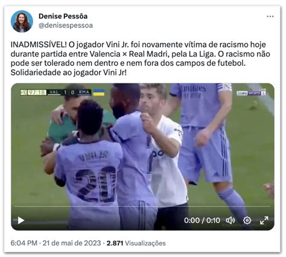Open the @denisespessoa handle link
286x257 pixels.
(66, 25)
